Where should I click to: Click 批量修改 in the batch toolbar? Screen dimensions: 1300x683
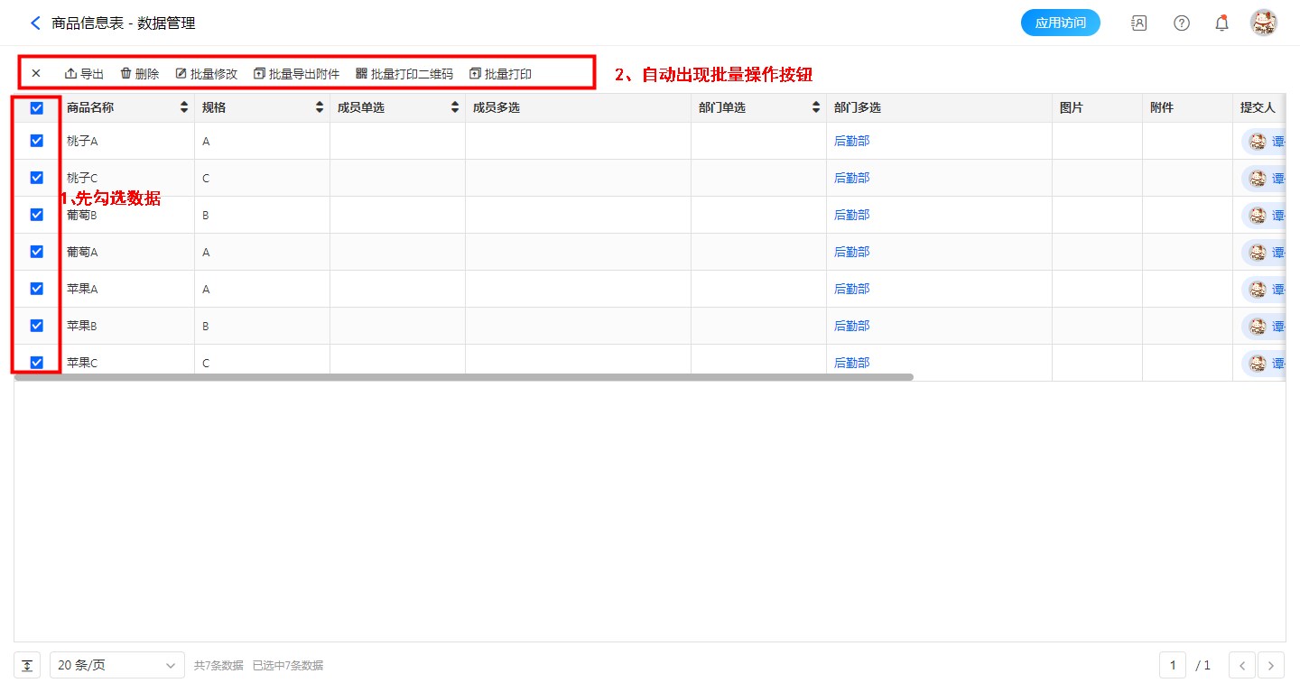click(x=206, y=74)
